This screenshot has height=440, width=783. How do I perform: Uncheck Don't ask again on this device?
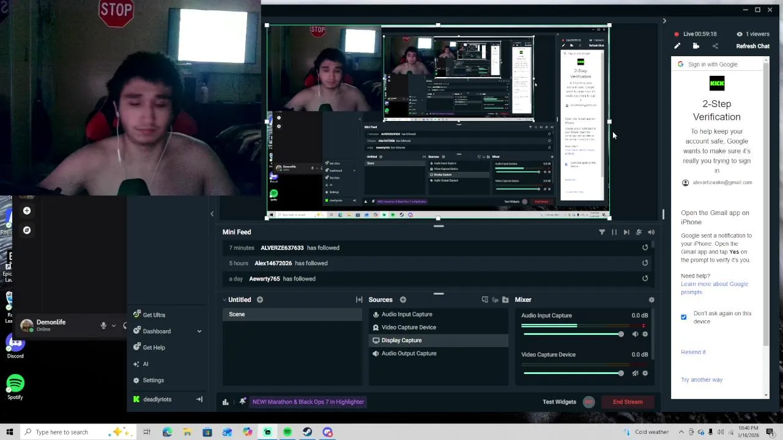pos(684,317)
